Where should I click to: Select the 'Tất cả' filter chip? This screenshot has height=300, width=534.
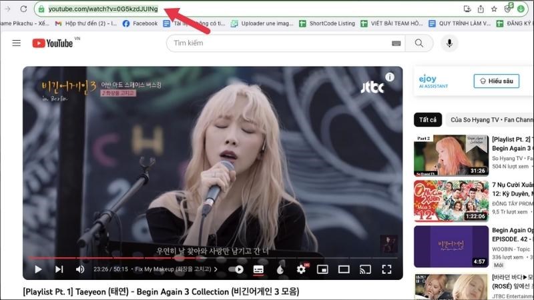coord(427,120)
